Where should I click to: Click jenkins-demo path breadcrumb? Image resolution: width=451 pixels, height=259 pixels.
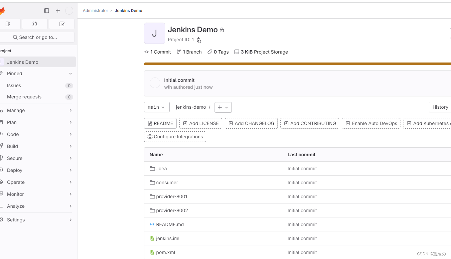pyautogui.click(x=191, y=107)
